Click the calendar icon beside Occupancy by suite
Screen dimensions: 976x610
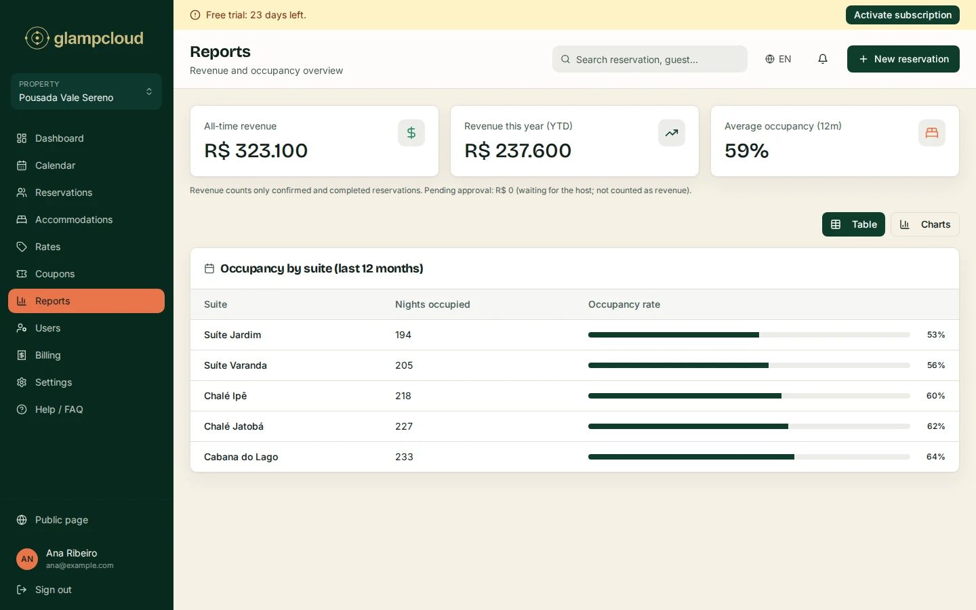tap(209, 268)
